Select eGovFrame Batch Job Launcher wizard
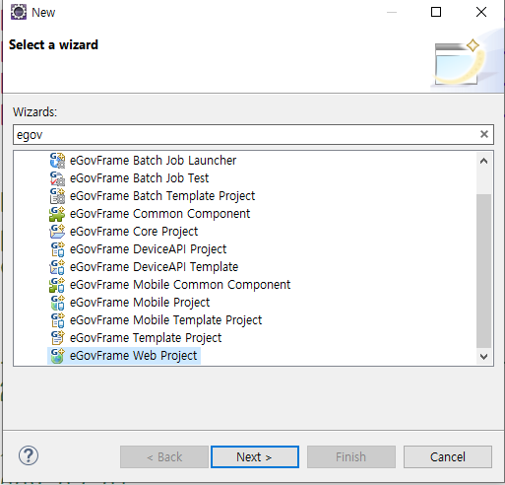The width and height of the screenshot is (505, 485). pos(153,161)
